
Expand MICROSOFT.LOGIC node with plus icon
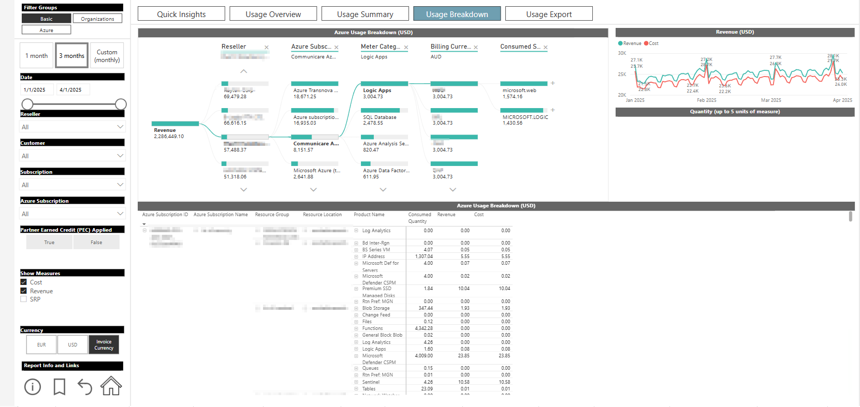pos(553,110)
